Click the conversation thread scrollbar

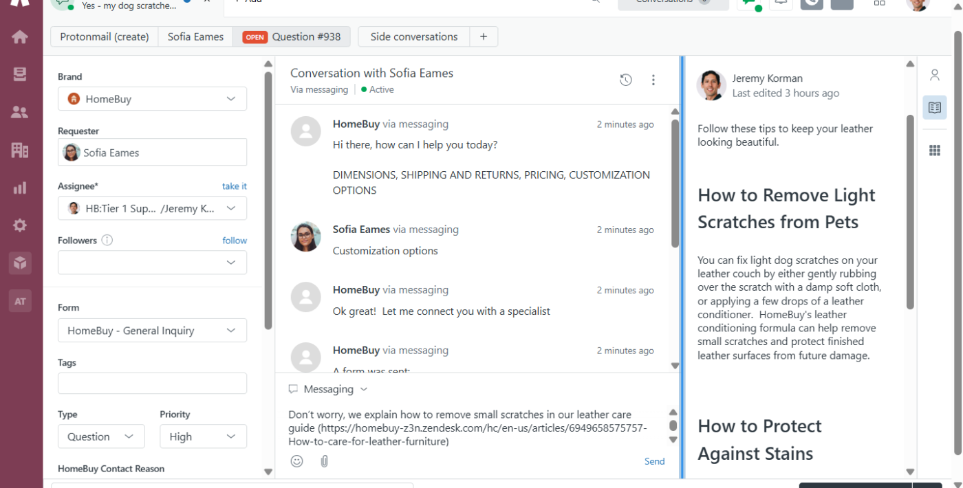[x=675, y=182]
